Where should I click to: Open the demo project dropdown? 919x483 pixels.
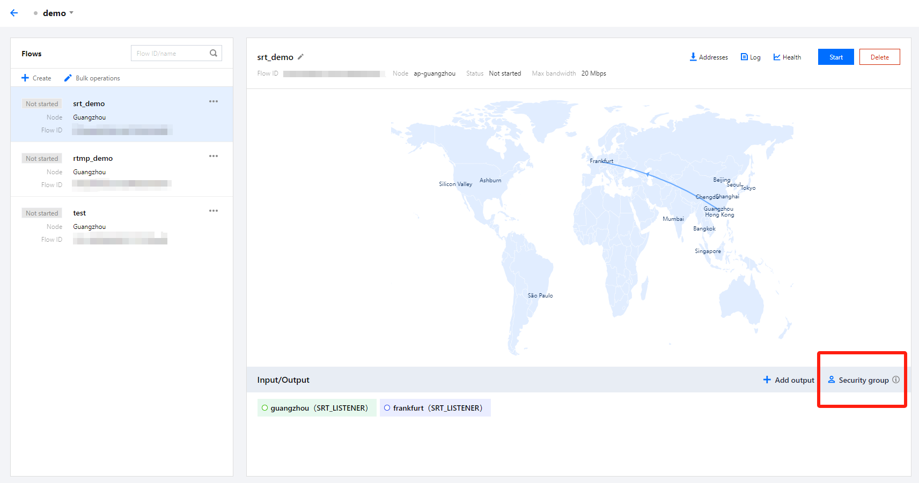pyautogui.click(x=57, y=13)
